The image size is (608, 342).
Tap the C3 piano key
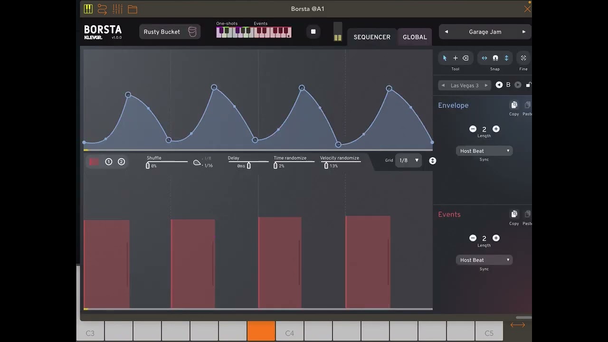click(x=90, y=331)
